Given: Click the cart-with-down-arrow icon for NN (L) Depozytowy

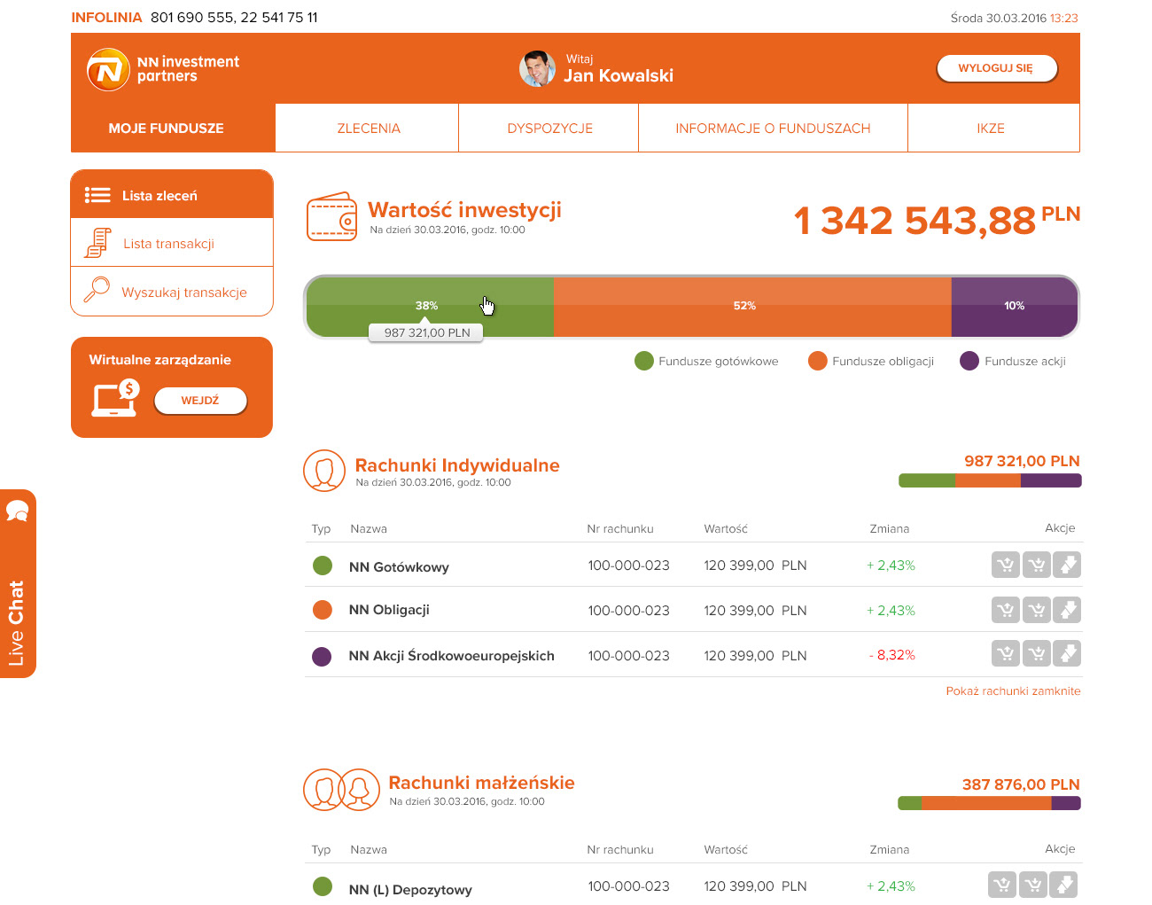Looking at the screenshot, I should 1033,885.
